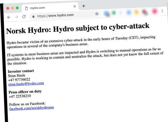The image size is (168, 122).
Task: Bookmark page with the star icon
Action: [97, 14]
